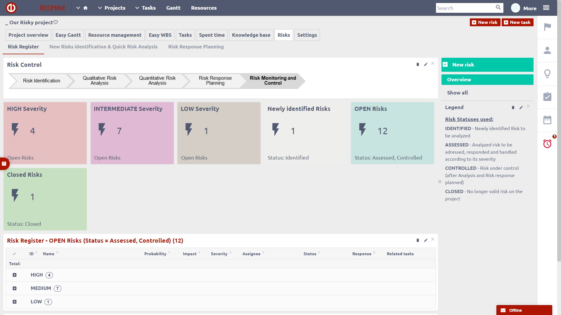Open the user avatar profile

pos(515,8)
